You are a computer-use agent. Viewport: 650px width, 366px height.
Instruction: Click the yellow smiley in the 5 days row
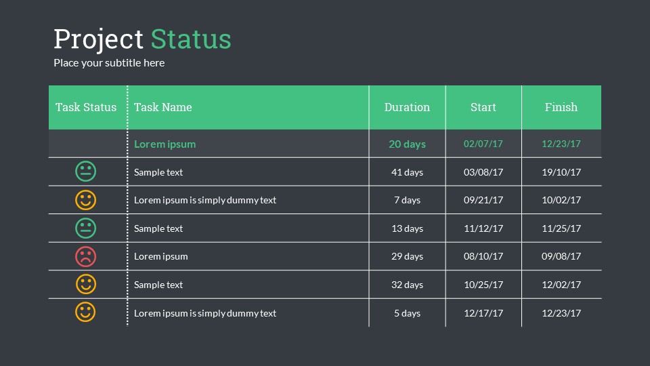(86, 312)
